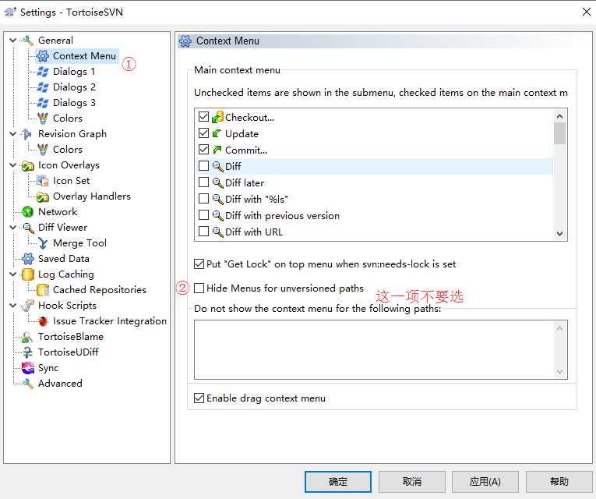The height and width of the screenshot is (499, 596).
Task: Enable Hide Menus for unversioned paths
Action: click(199, 288)
